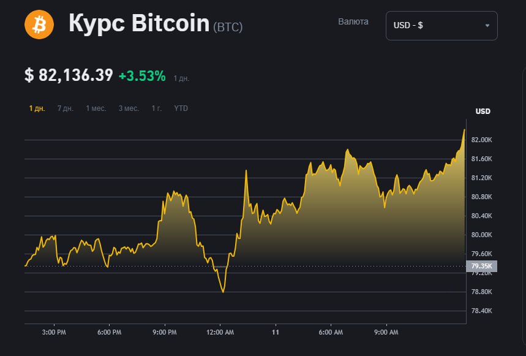
Task: Click the 1 дн. label beside percentage
Action: (x=181, y=78)
